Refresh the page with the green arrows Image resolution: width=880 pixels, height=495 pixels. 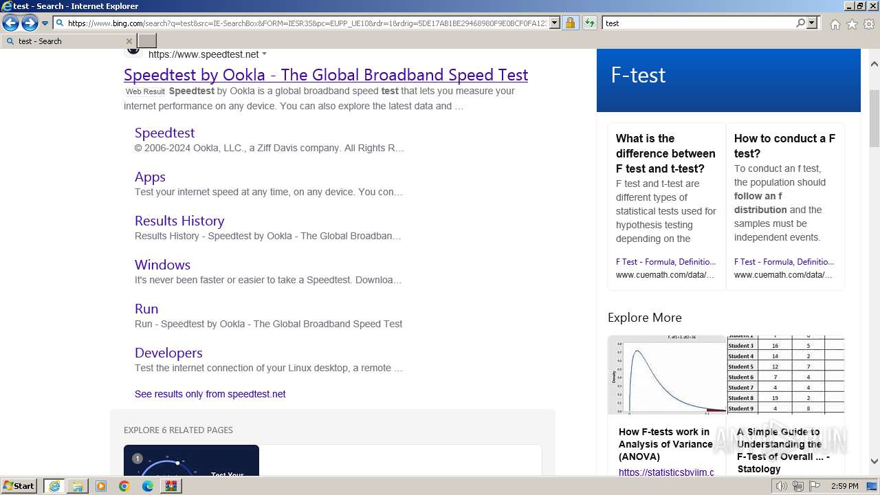pyautogui.click(x=589, y=23)
